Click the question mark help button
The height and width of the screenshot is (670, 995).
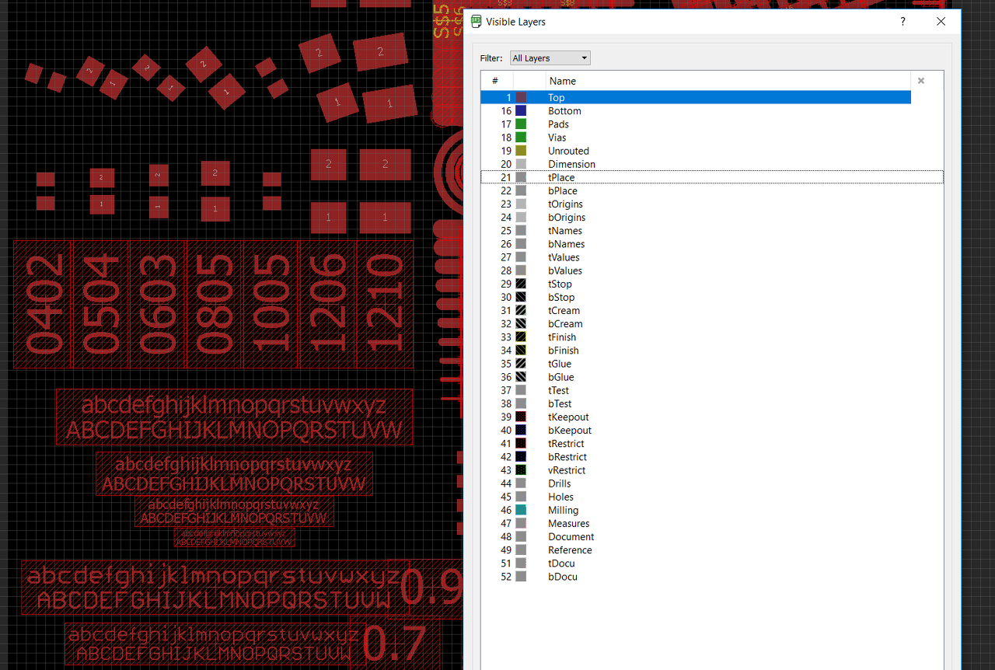(x=902, y=22)
